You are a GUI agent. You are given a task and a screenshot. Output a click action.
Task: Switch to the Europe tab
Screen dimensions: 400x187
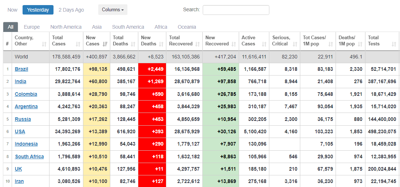[x=32, y=27]
